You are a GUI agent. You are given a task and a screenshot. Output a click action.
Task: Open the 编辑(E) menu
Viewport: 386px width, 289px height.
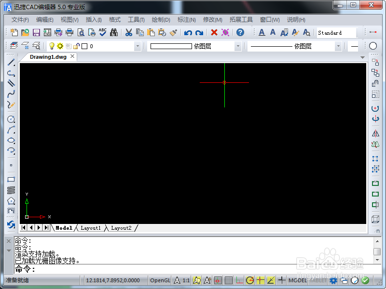(45, 20)
